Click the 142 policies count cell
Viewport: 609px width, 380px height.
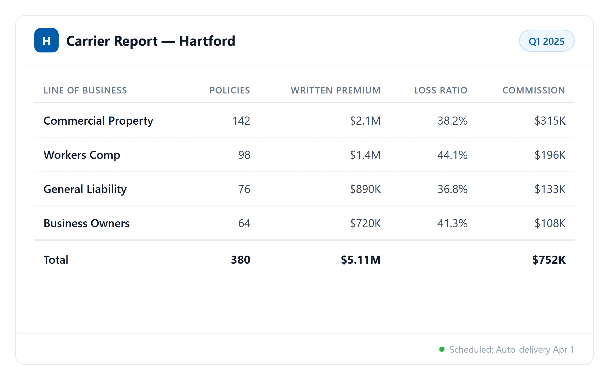pos(241,121)
